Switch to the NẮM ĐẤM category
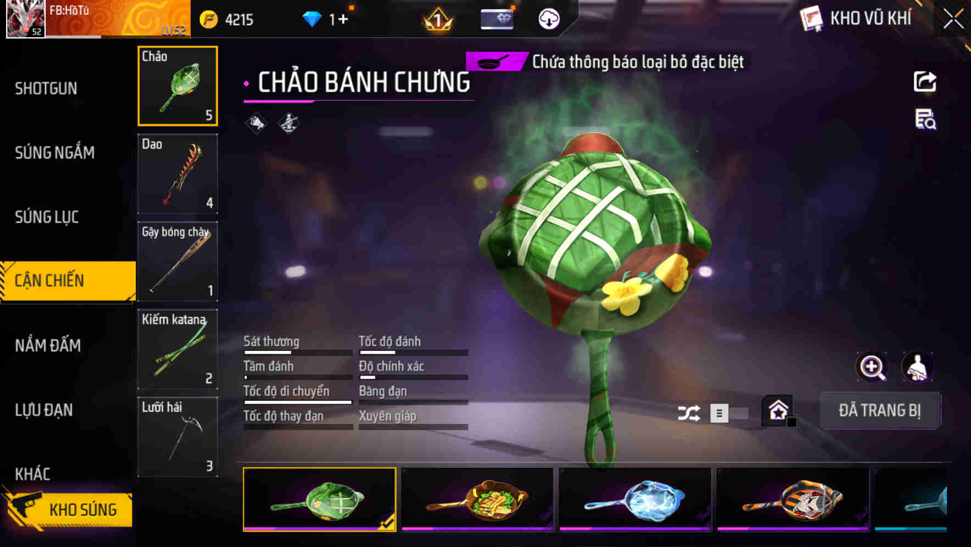 (48, 345)
